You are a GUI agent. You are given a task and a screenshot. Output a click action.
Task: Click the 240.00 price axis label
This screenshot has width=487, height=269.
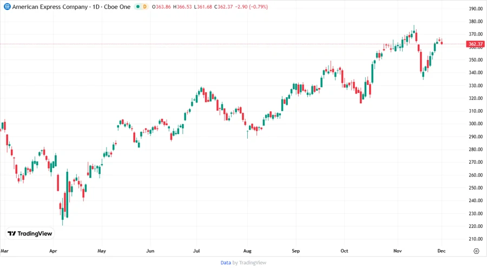point(476,200)
